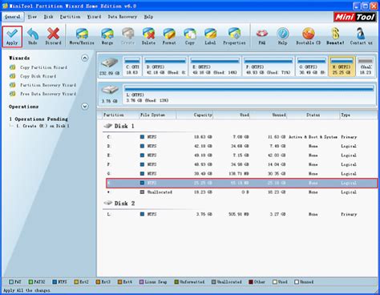The height and width of the screenshot is (295, 380).
Task: Click the greyed Create partition icon
Action: [x=127, y=34]
